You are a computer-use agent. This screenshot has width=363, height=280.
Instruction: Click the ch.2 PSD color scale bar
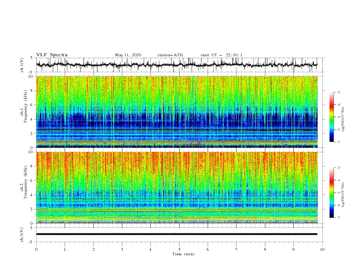[332, 193]
